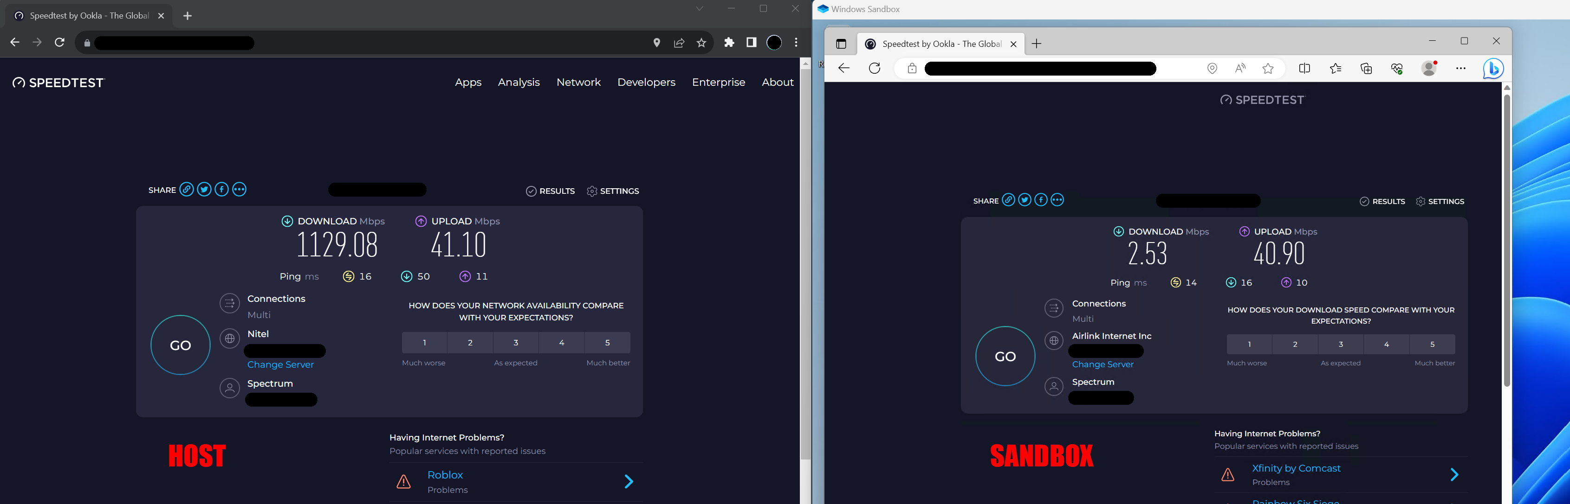
Task: Rate 1 Much worse on Sandbox survey
Action: (x=1249, y=344)
